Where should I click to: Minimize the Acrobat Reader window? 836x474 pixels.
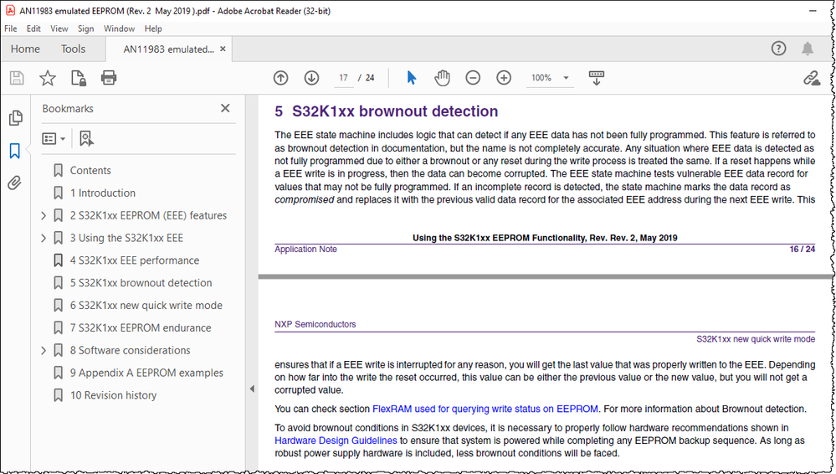click(813, 11)
